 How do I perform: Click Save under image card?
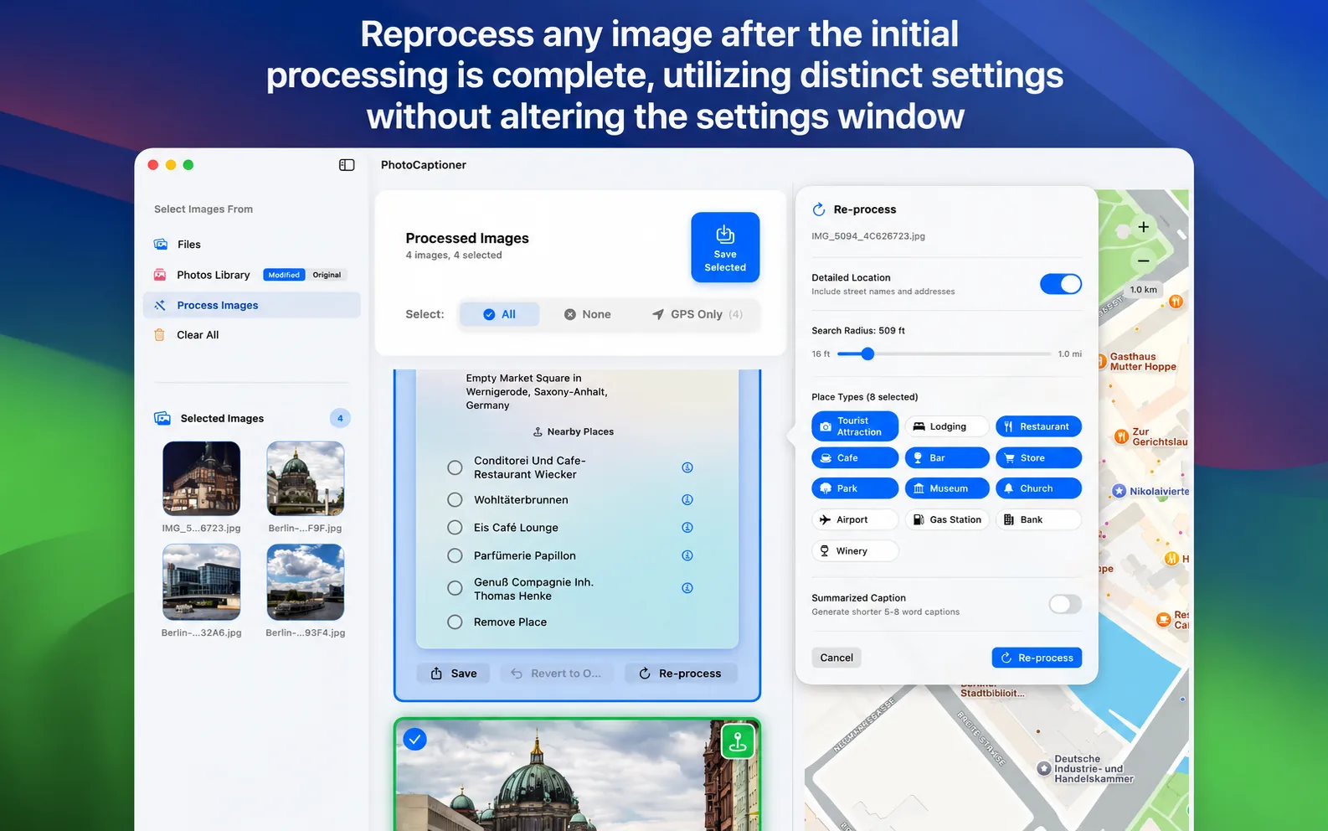tap(454, 674)
